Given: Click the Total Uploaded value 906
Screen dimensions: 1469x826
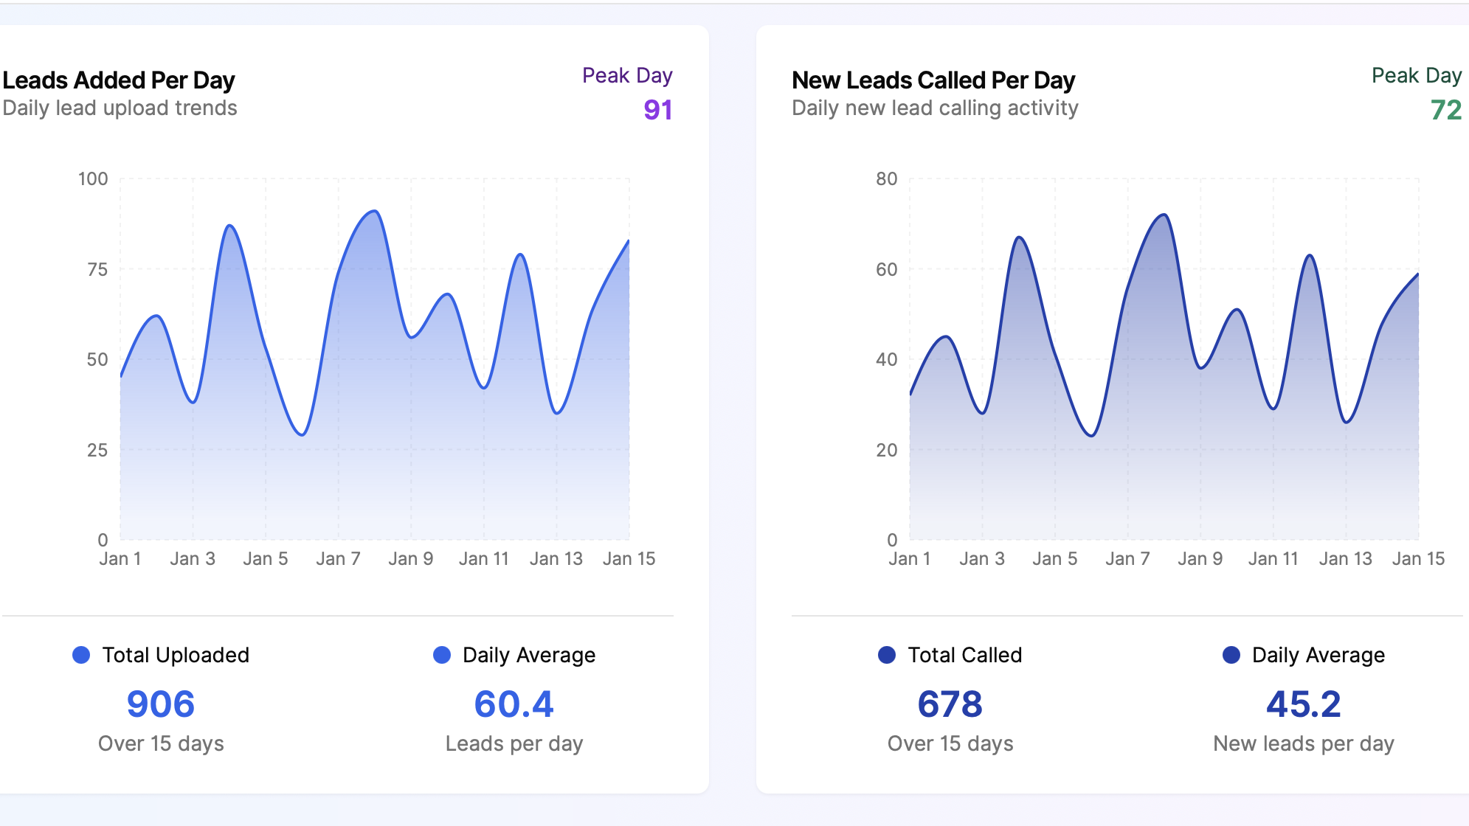Looking at the screenshot, I should coord(161,704).
